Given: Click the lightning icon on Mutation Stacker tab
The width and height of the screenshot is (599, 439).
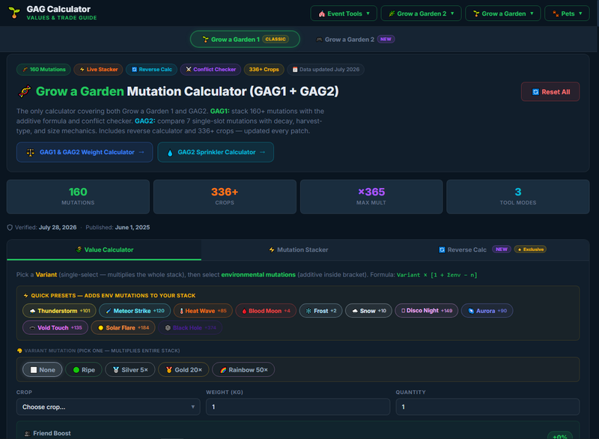Looking at the screenshot, I should (x=272, y=250).
